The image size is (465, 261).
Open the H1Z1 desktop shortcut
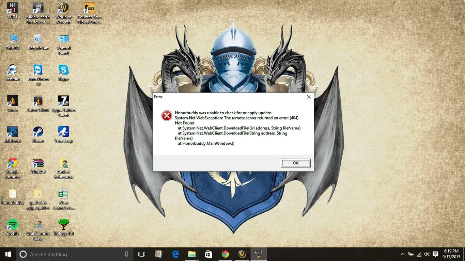(x=13, y=11)
